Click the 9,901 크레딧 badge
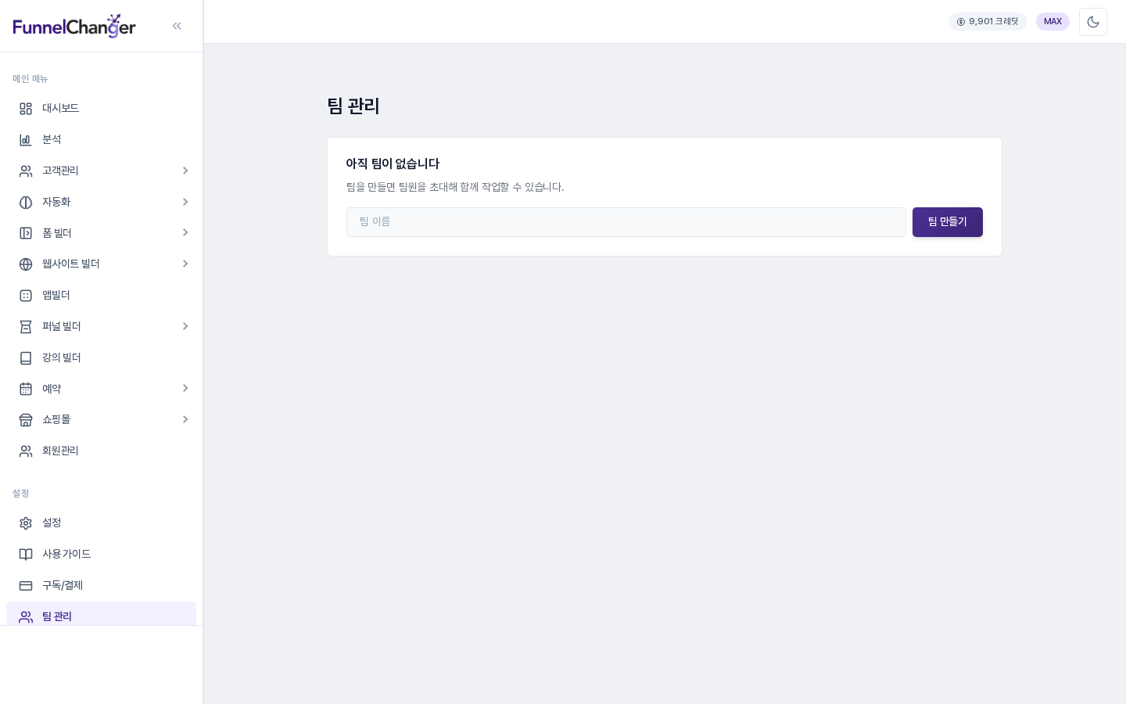 point(988,22)
